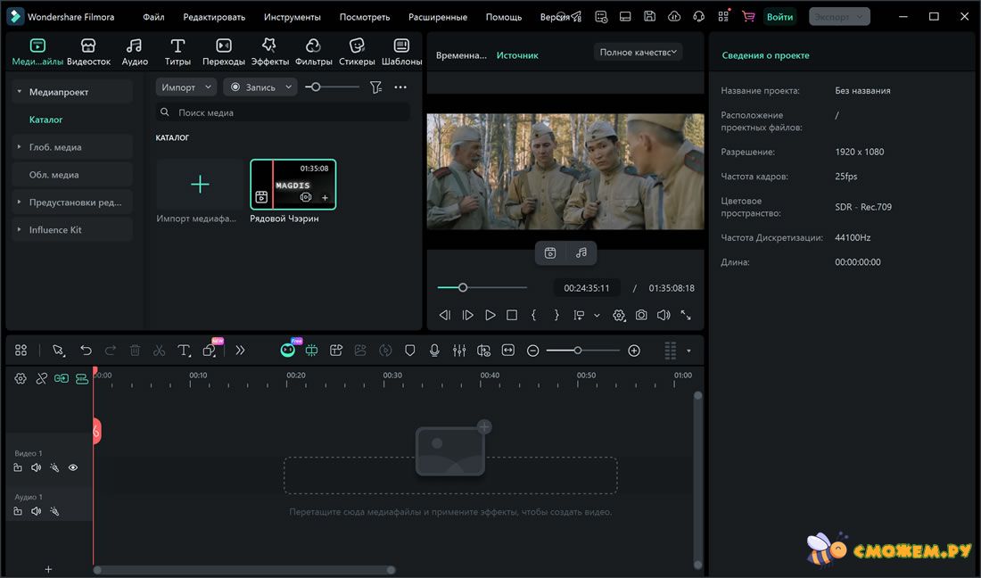Screen dimensions: 981x578
Task: Open the Инструменты menu
Action: tap(292, 17)
